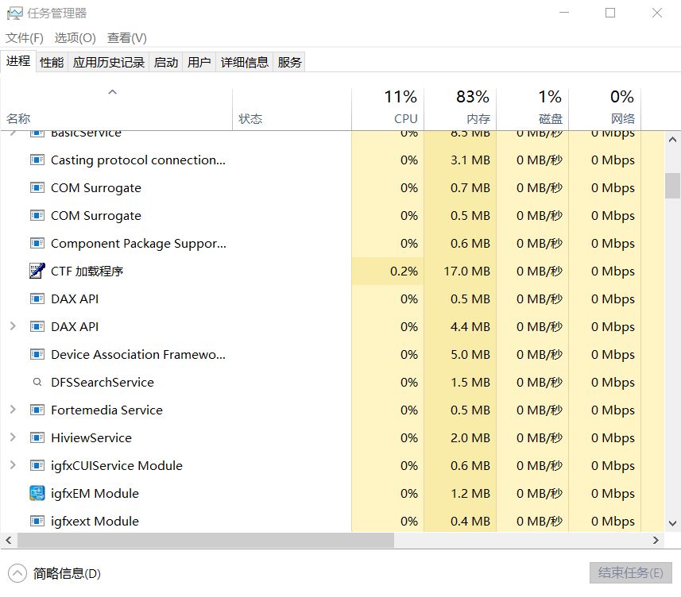Select the COM Surrogate 0.5 MB row
Image resolution: width=681 pixels, height=597 pixels.
[332, 216]
